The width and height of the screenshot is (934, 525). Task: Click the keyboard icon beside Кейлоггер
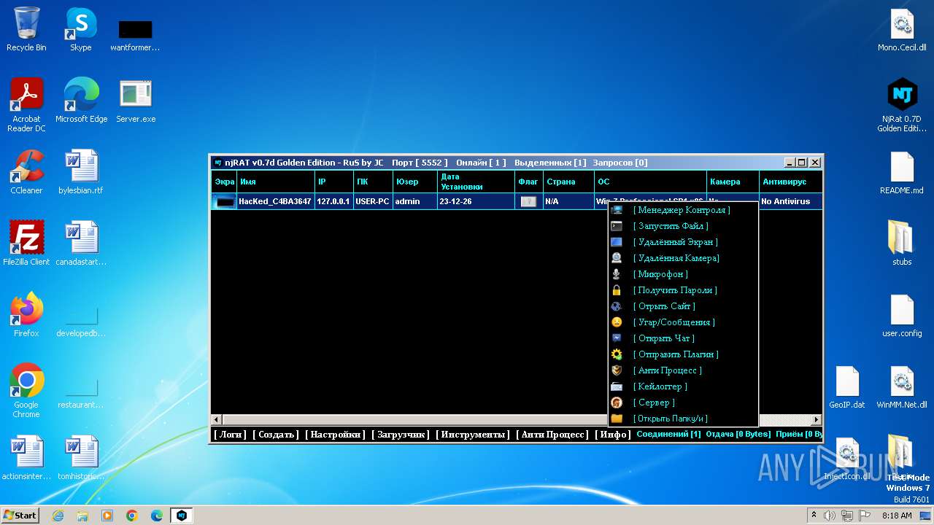[x=617, y=386]
